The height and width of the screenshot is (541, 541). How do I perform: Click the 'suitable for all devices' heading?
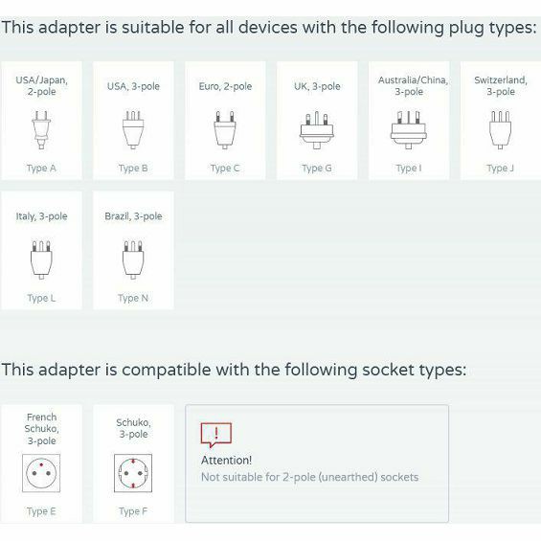tap(269, 28)
